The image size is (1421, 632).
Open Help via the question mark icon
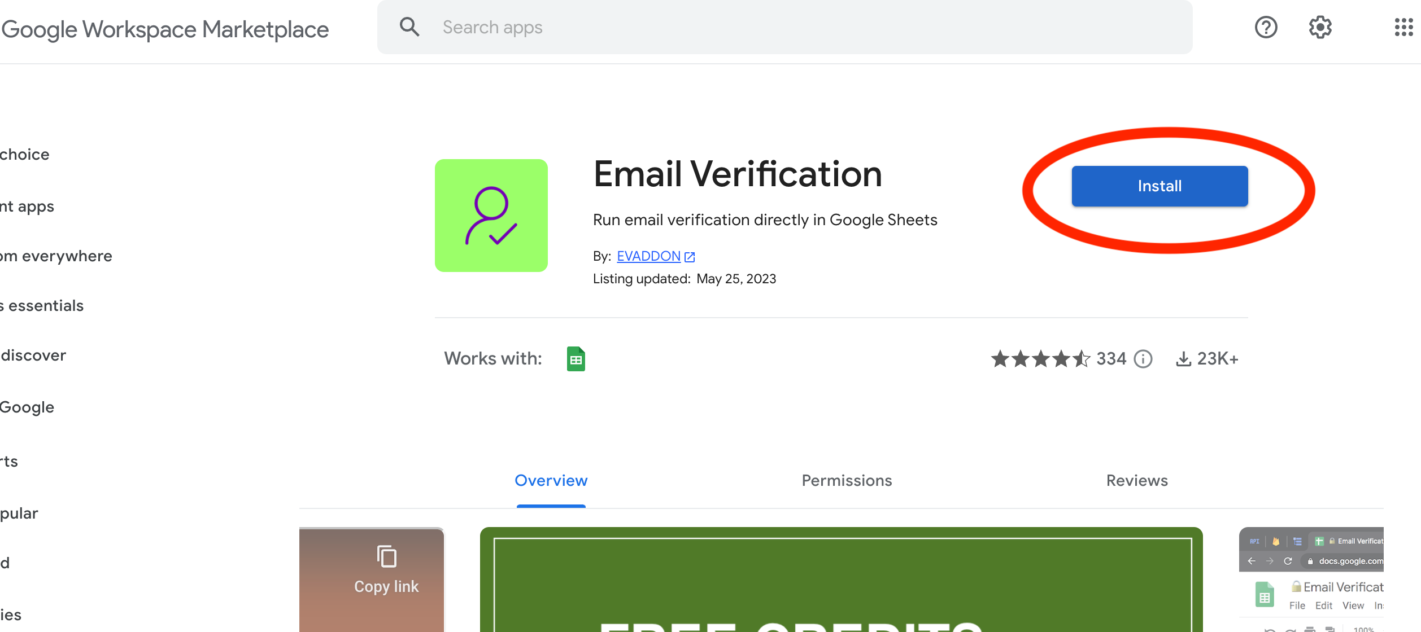[x=1266, y=27]
